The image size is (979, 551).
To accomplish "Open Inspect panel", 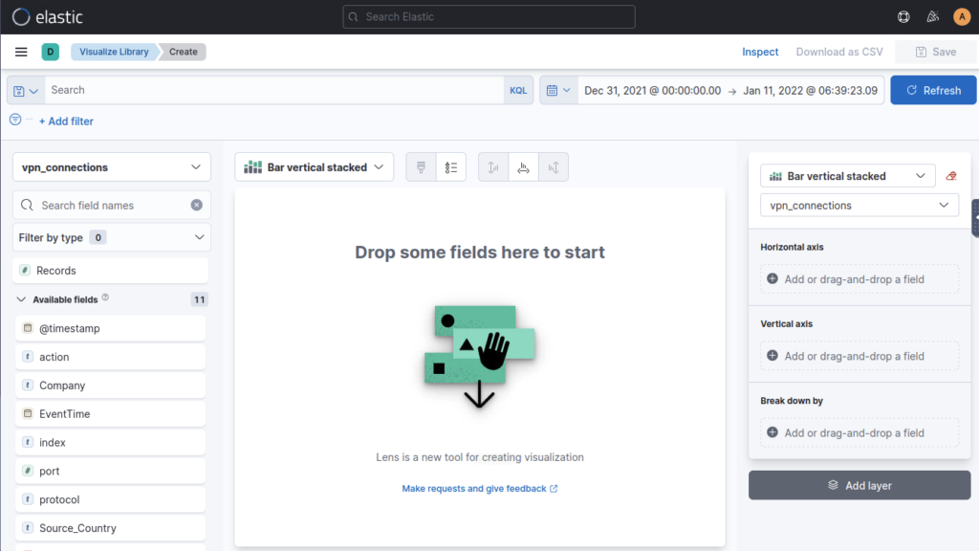I will click(x=760, y=52).
